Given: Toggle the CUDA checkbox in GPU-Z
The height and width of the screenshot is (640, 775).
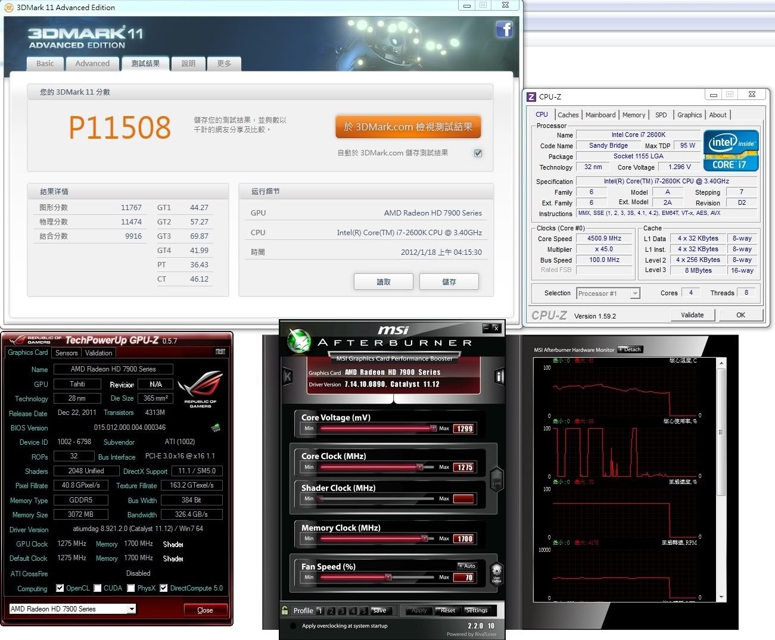Looking at the screenshot, I should point(98,588).
